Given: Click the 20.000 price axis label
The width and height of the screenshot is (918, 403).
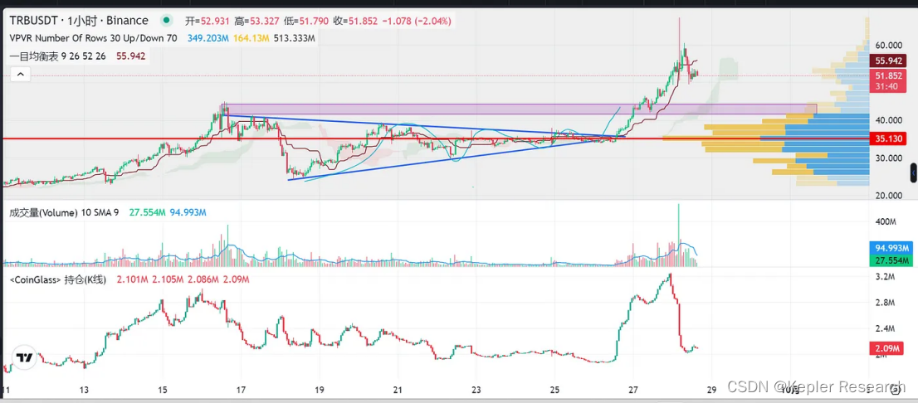Looking at the screenshot, I should (887, 196).
